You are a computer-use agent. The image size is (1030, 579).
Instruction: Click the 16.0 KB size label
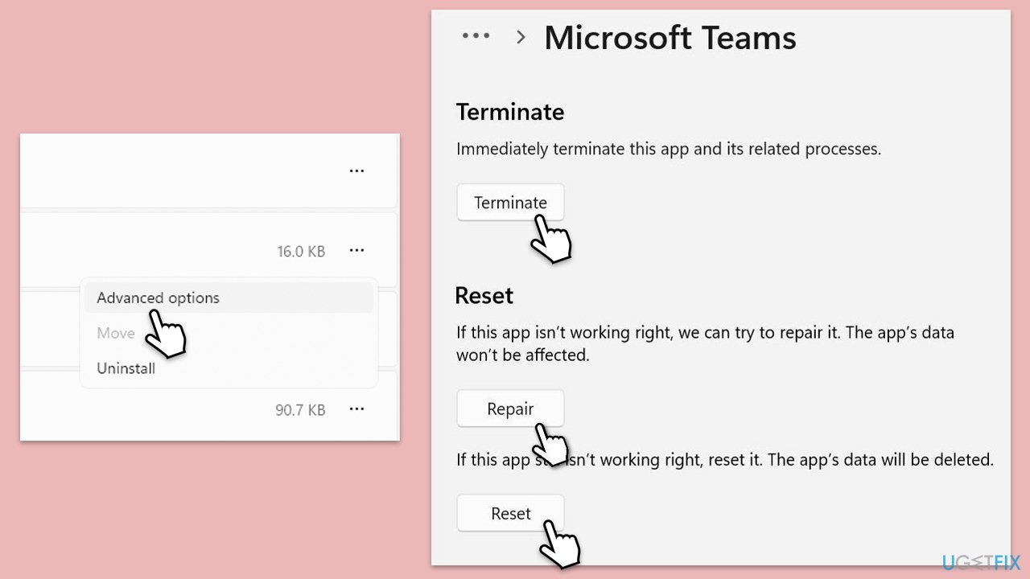click(301, 250)
